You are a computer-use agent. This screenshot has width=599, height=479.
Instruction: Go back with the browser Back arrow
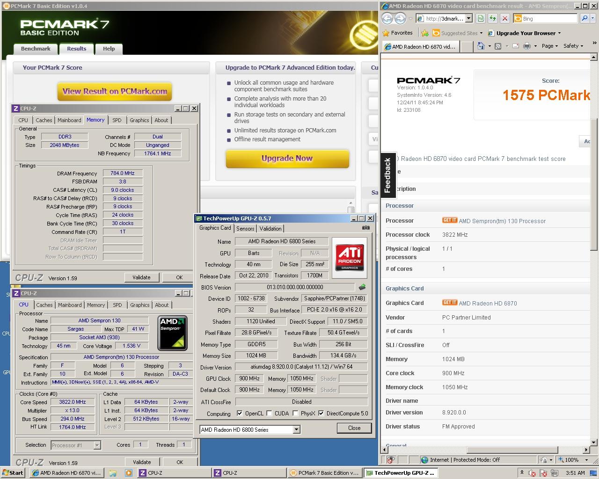click(x=387, y=18)
